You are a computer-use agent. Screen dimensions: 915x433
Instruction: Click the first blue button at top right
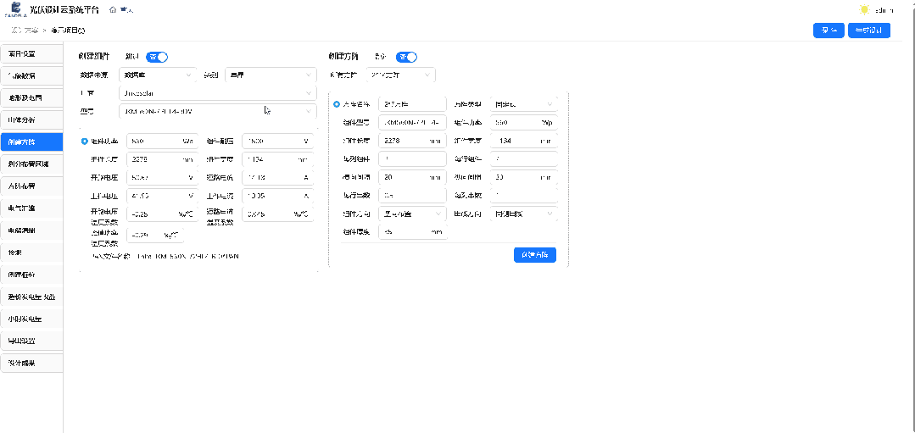[829, 31]
